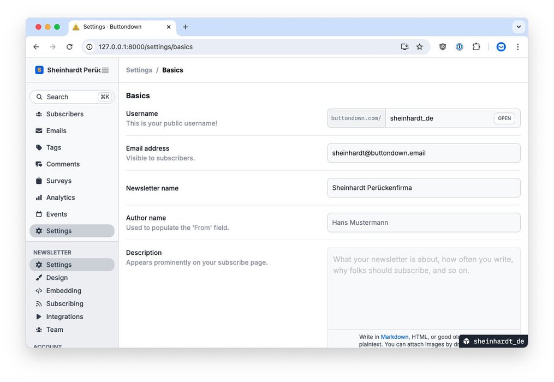Open the Events page
Image resolution: width=554 pixels, height=382 pixels.
(x=56, y=214)
